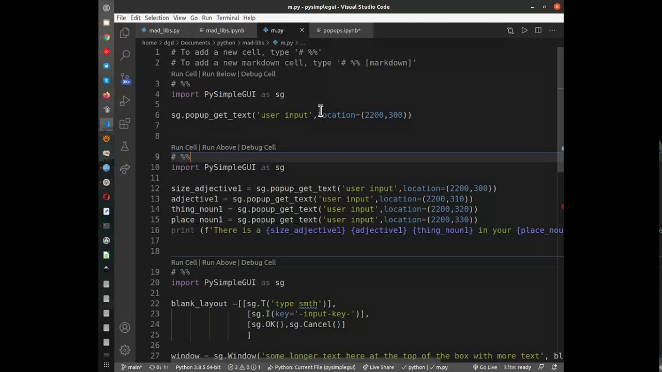Click main* branch in status bar
662x372 pixels.
[x=131, y=367]
